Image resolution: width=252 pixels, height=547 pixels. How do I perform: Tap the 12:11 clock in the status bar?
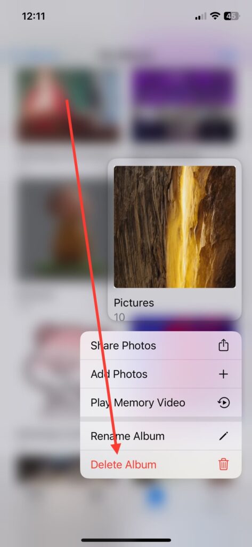pyautogui.click(x=34, y=16)
